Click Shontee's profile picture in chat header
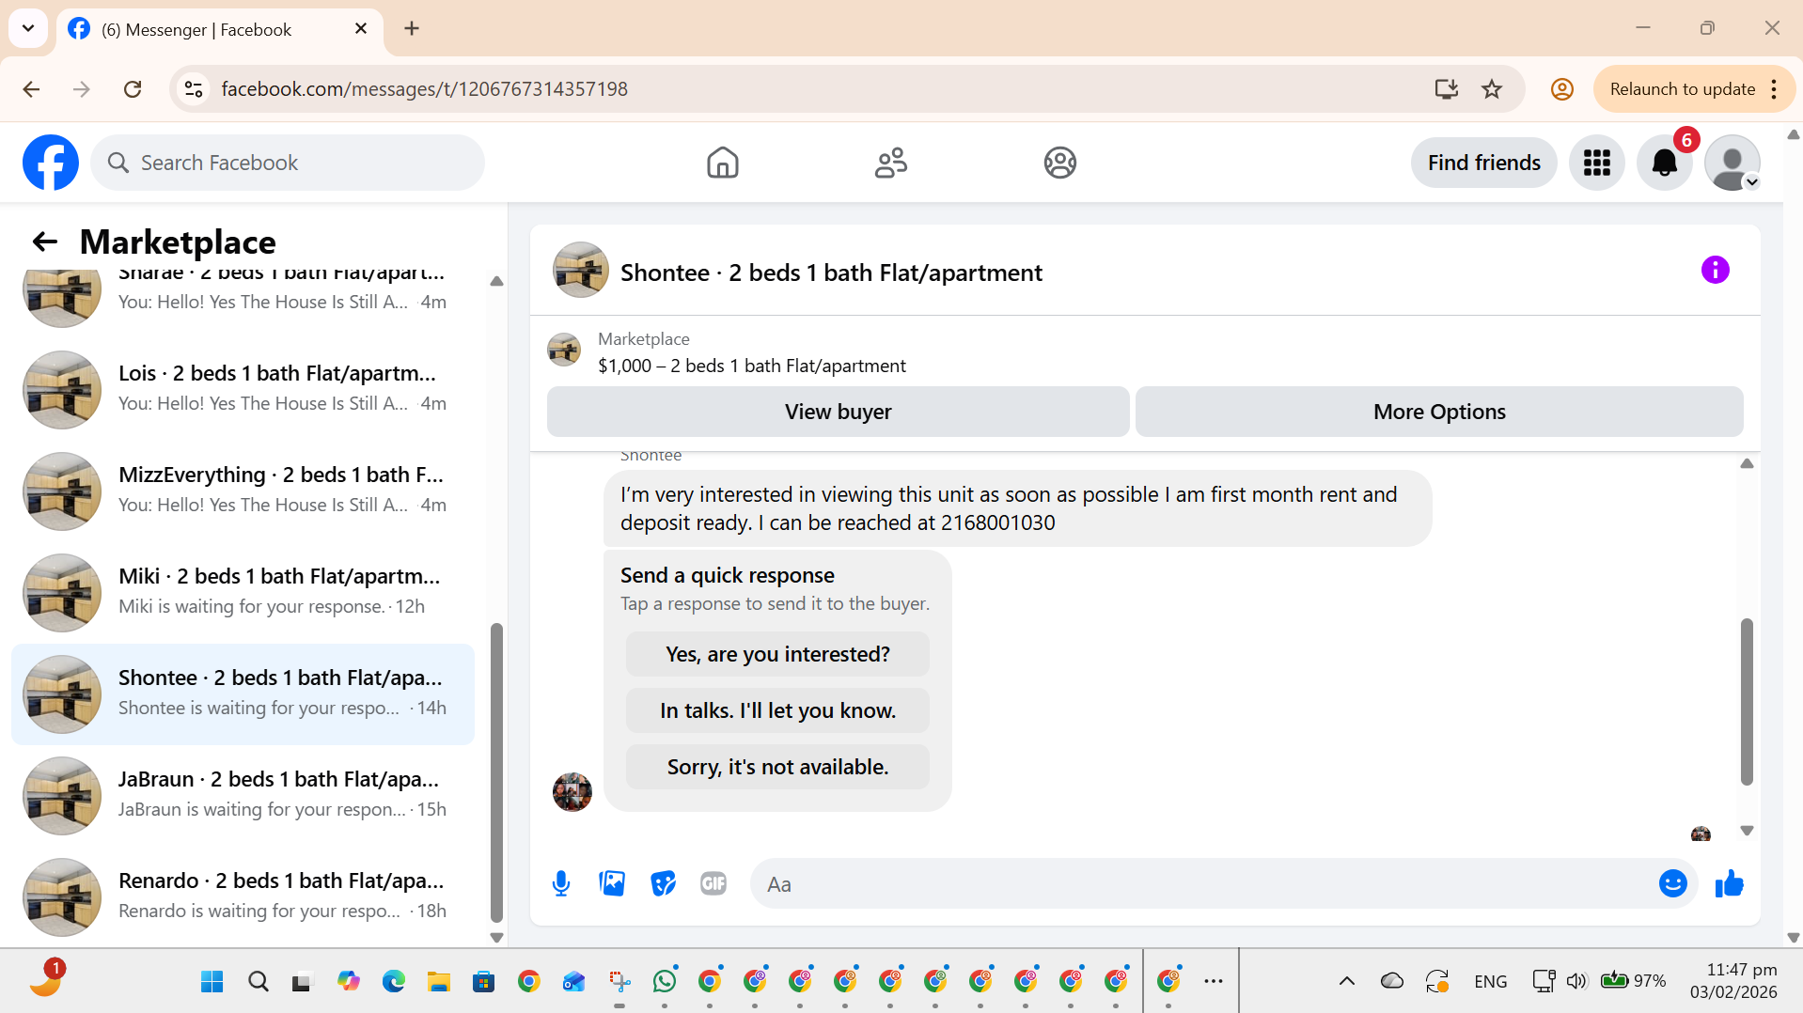1803x1013 pixels. 580,271
